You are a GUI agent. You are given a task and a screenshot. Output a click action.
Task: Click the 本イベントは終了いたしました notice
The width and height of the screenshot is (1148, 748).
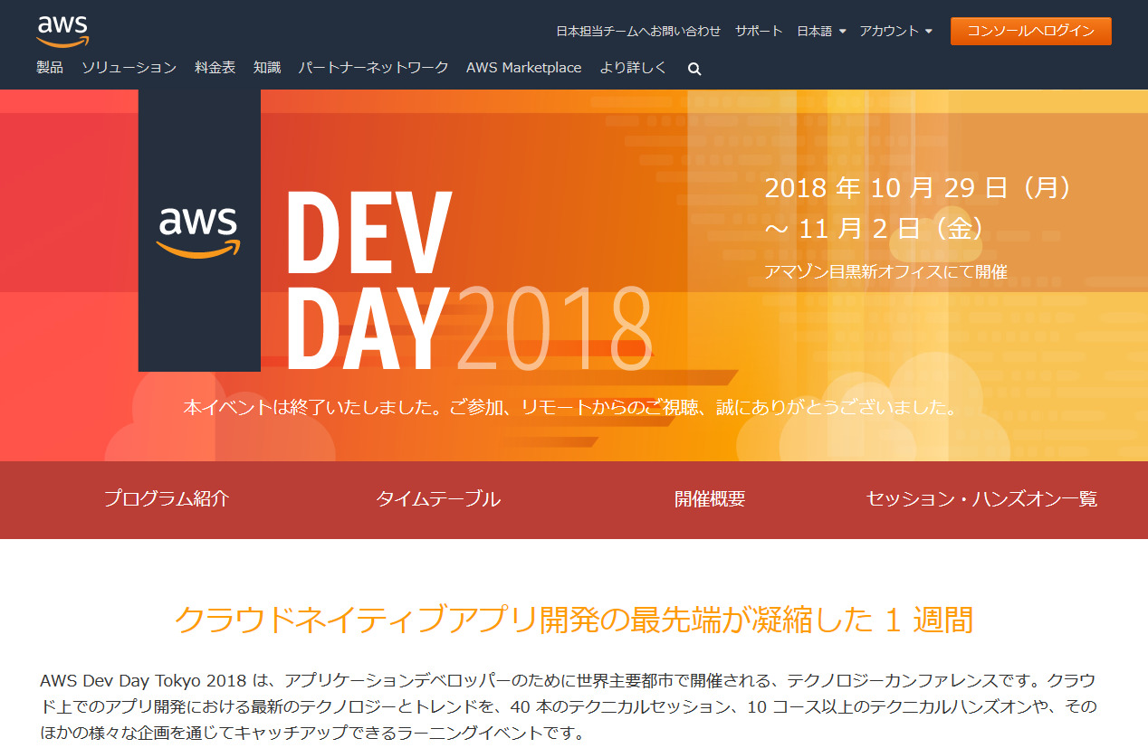coord(571,408)
